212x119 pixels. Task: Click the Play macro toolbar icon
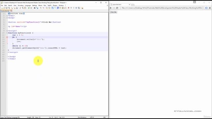[x=74, y=8]
